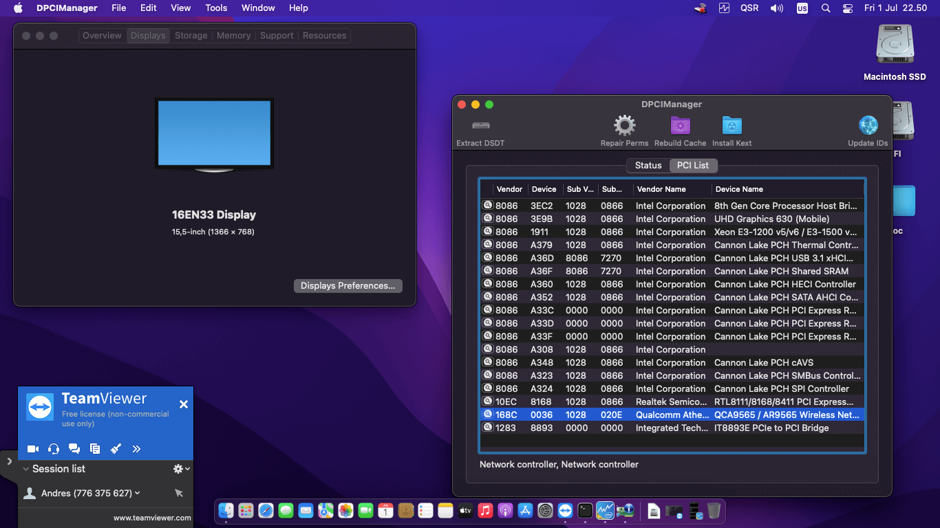The height and width of the screenshot is (528, 940).
Task: Click the Repair Perms gear icon
Action: click(x=625, y=126)
